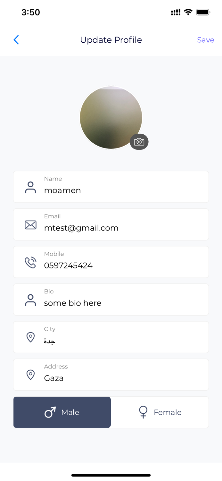Edit the mobile number 0597245424
Viewport: 222px width, 481px height.
111,262
